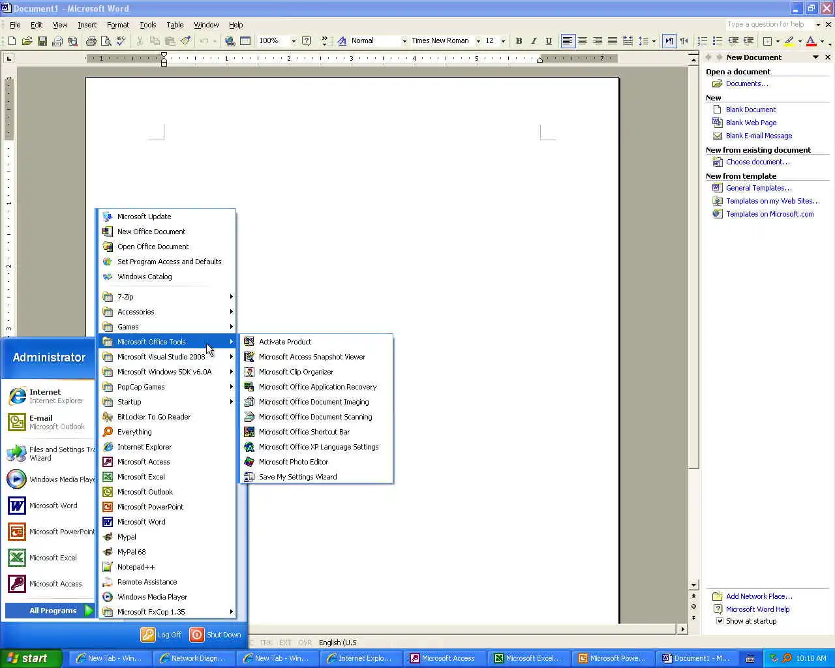
Task: Click the Blank Web Page link
Action: pyautogui.click(x=751, y=123)
